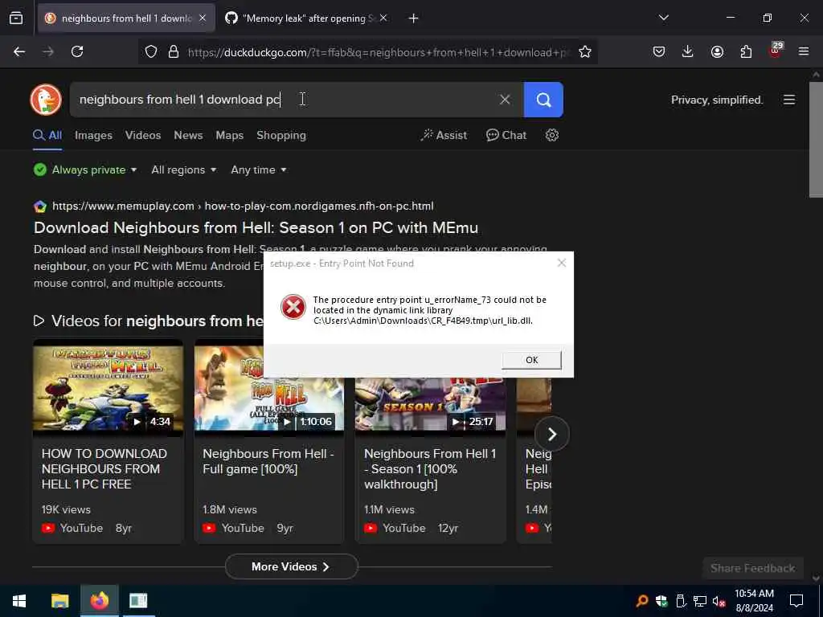Click the setup application taskbar icon
Viewport: 823px width, 617px height.
pos(138,601)
